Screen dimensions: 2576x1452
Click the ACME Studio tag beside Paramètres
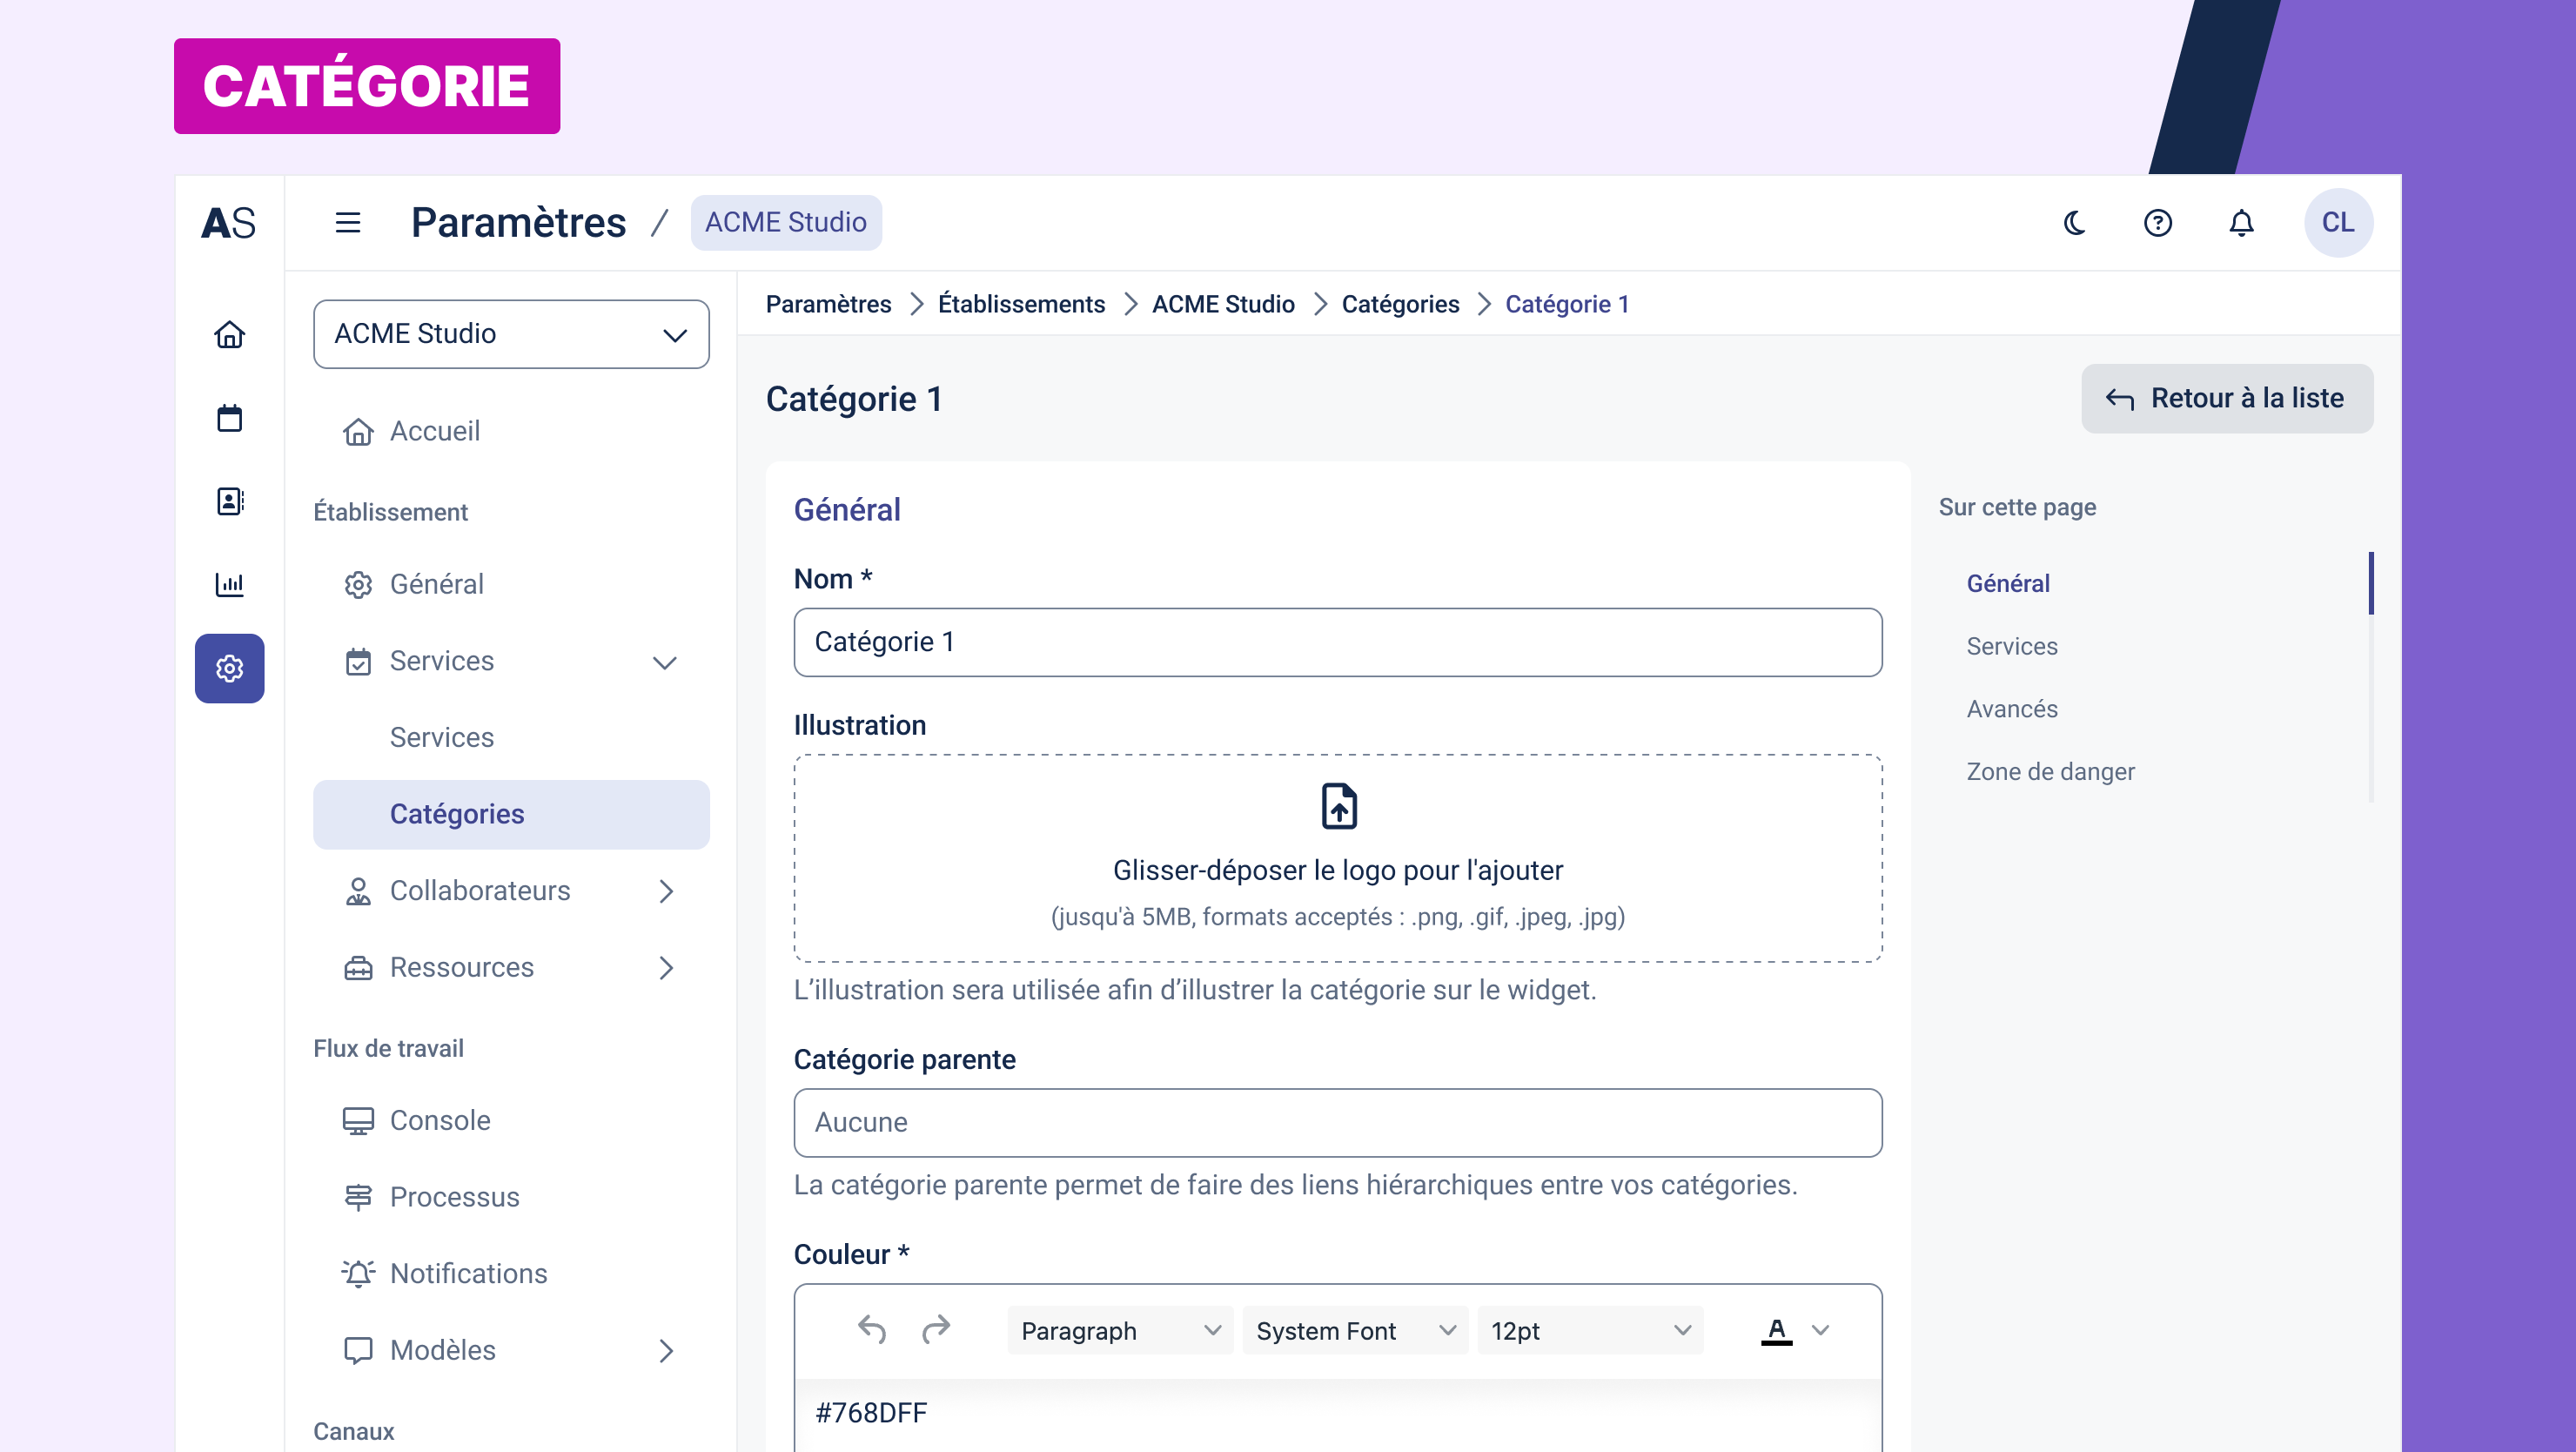click(786, 222)
